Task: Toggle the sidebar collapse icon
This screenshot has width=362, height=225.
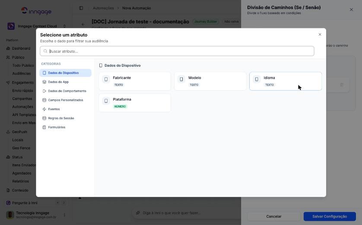Action: click(x=81, y=8)
